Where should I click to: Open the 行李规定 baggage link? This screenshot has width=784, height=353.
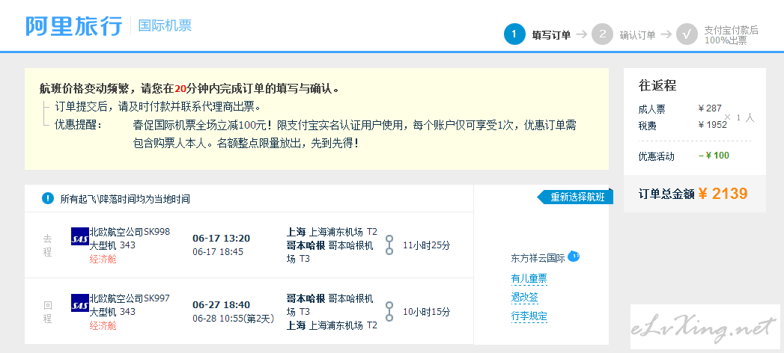pyautogui.click(x=529, y=316)
